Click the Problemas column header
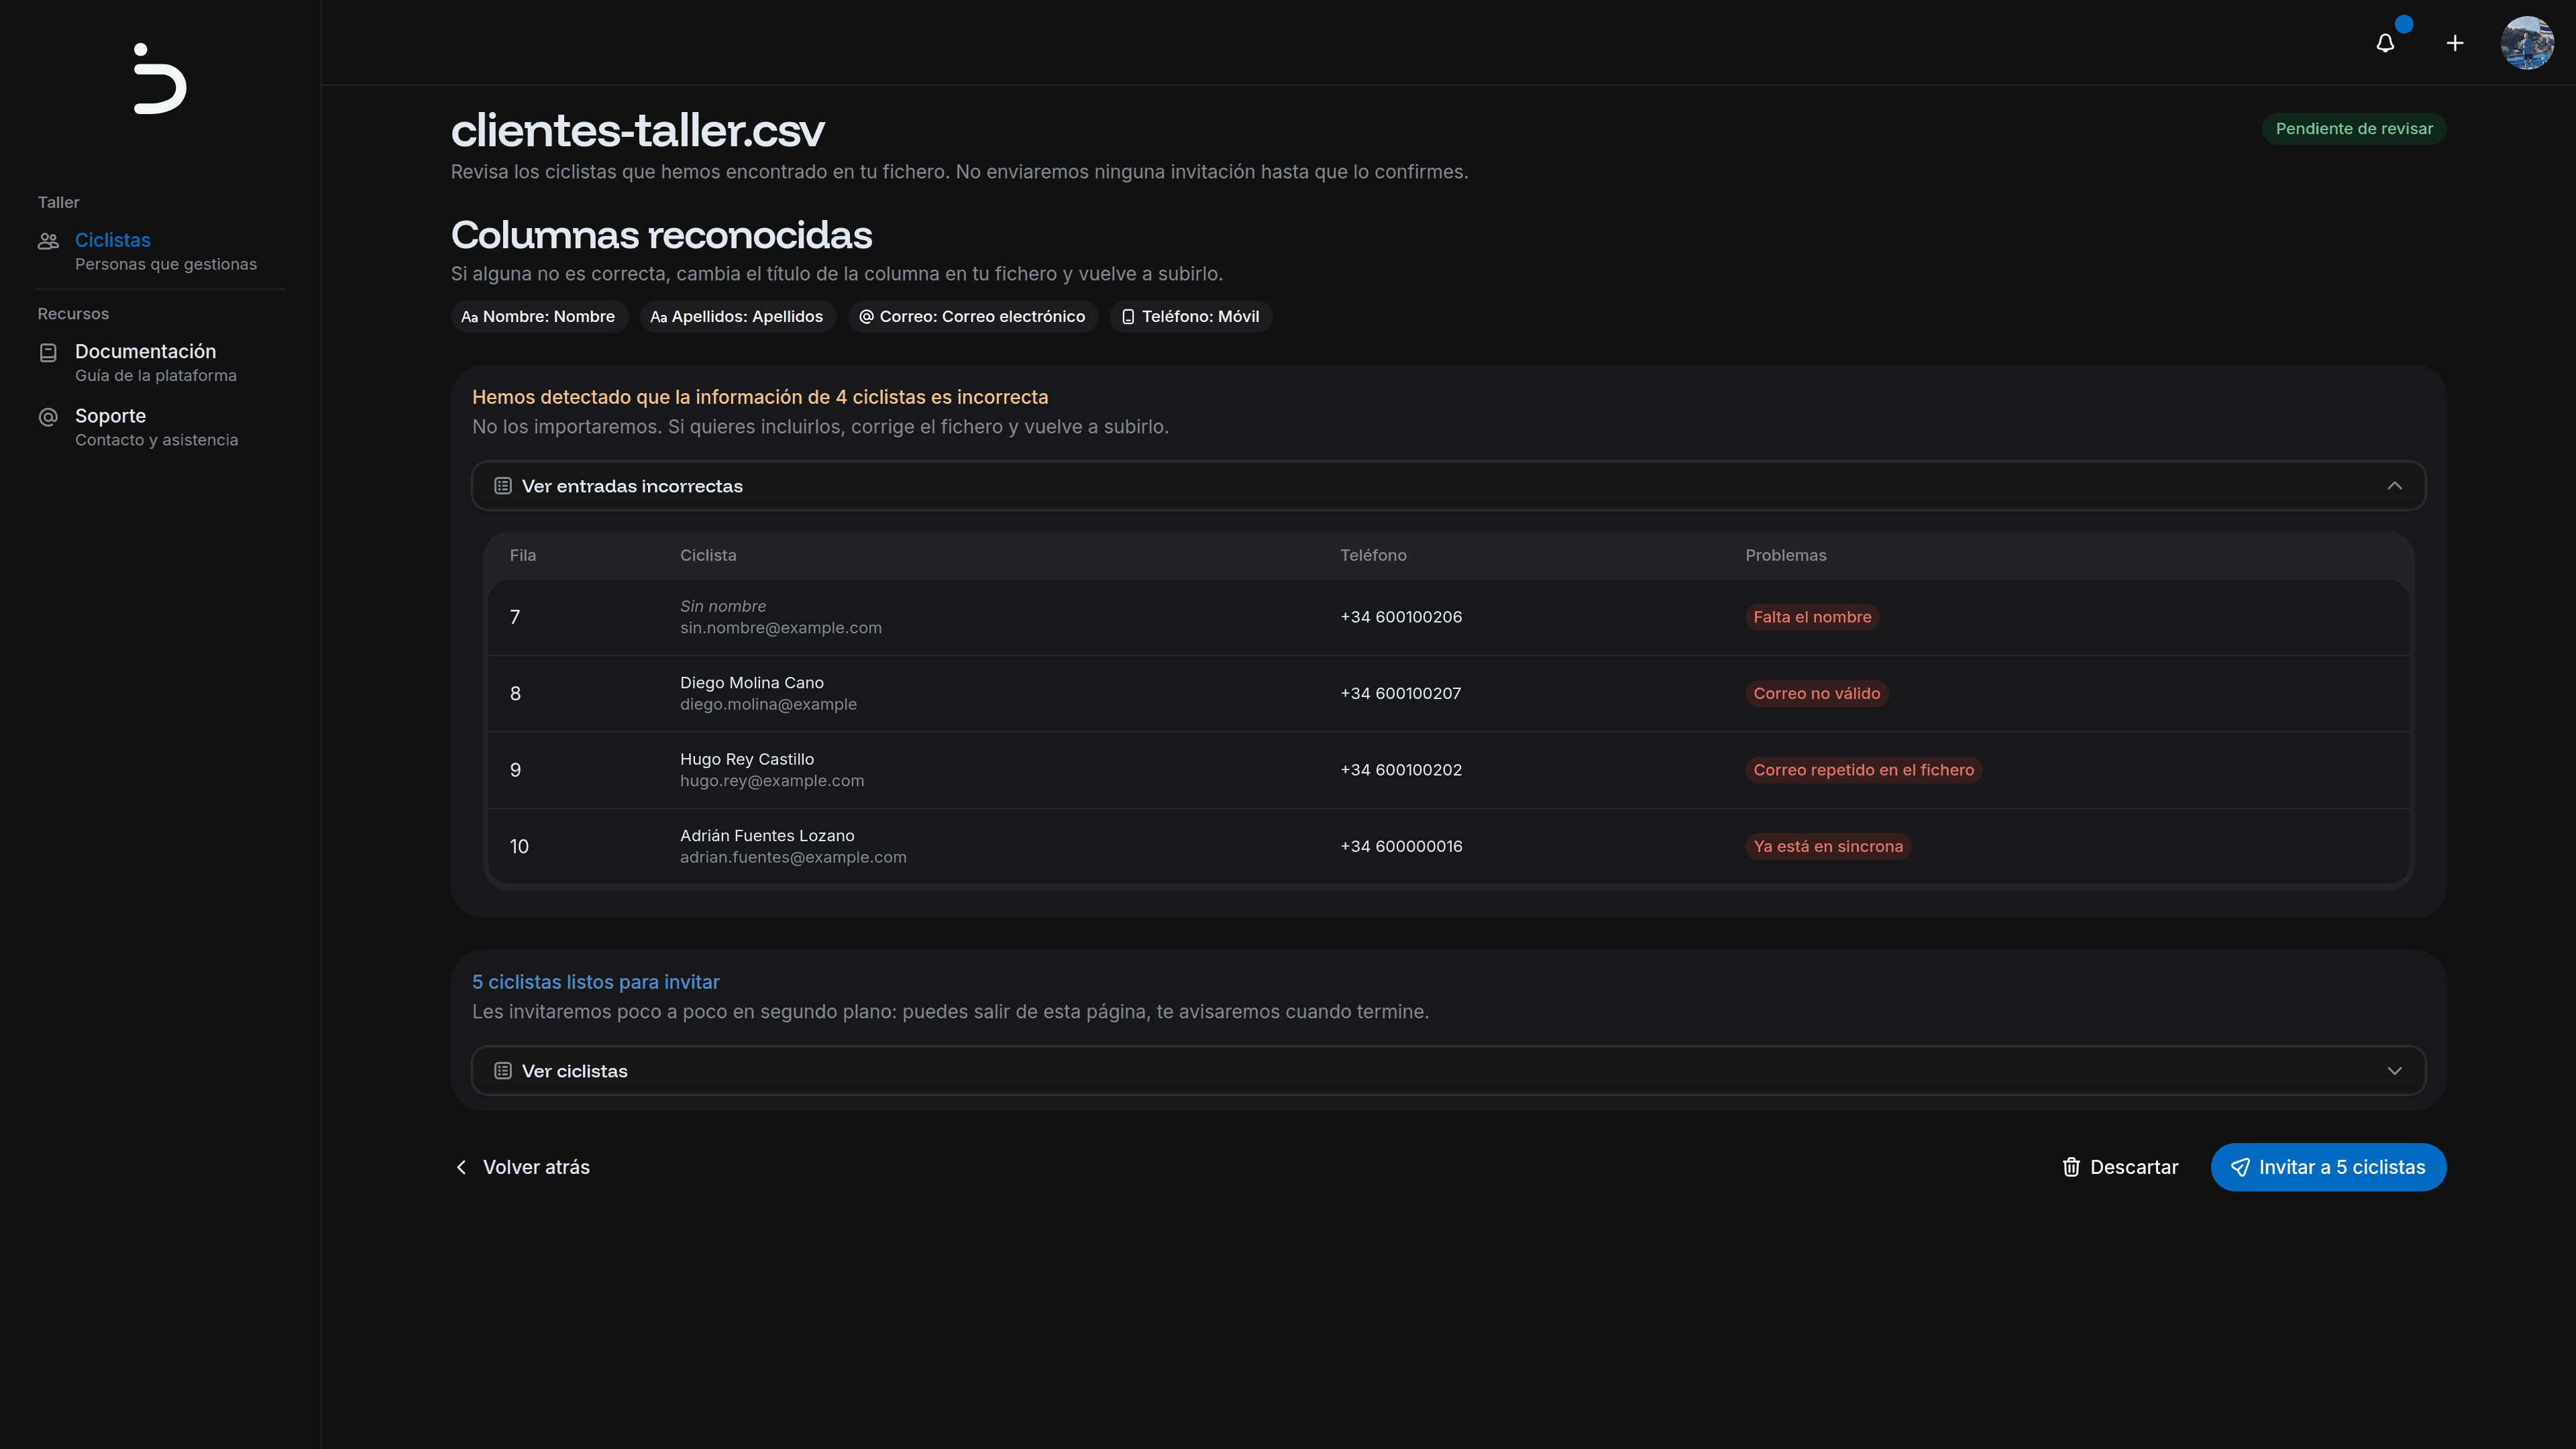Image resolution: width=2576 pixels, height=1449 pixels. [x=1785, y=555]
